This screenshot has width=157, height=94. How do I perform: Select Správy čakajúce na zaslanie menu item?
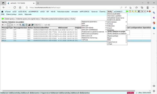(117, 33)
